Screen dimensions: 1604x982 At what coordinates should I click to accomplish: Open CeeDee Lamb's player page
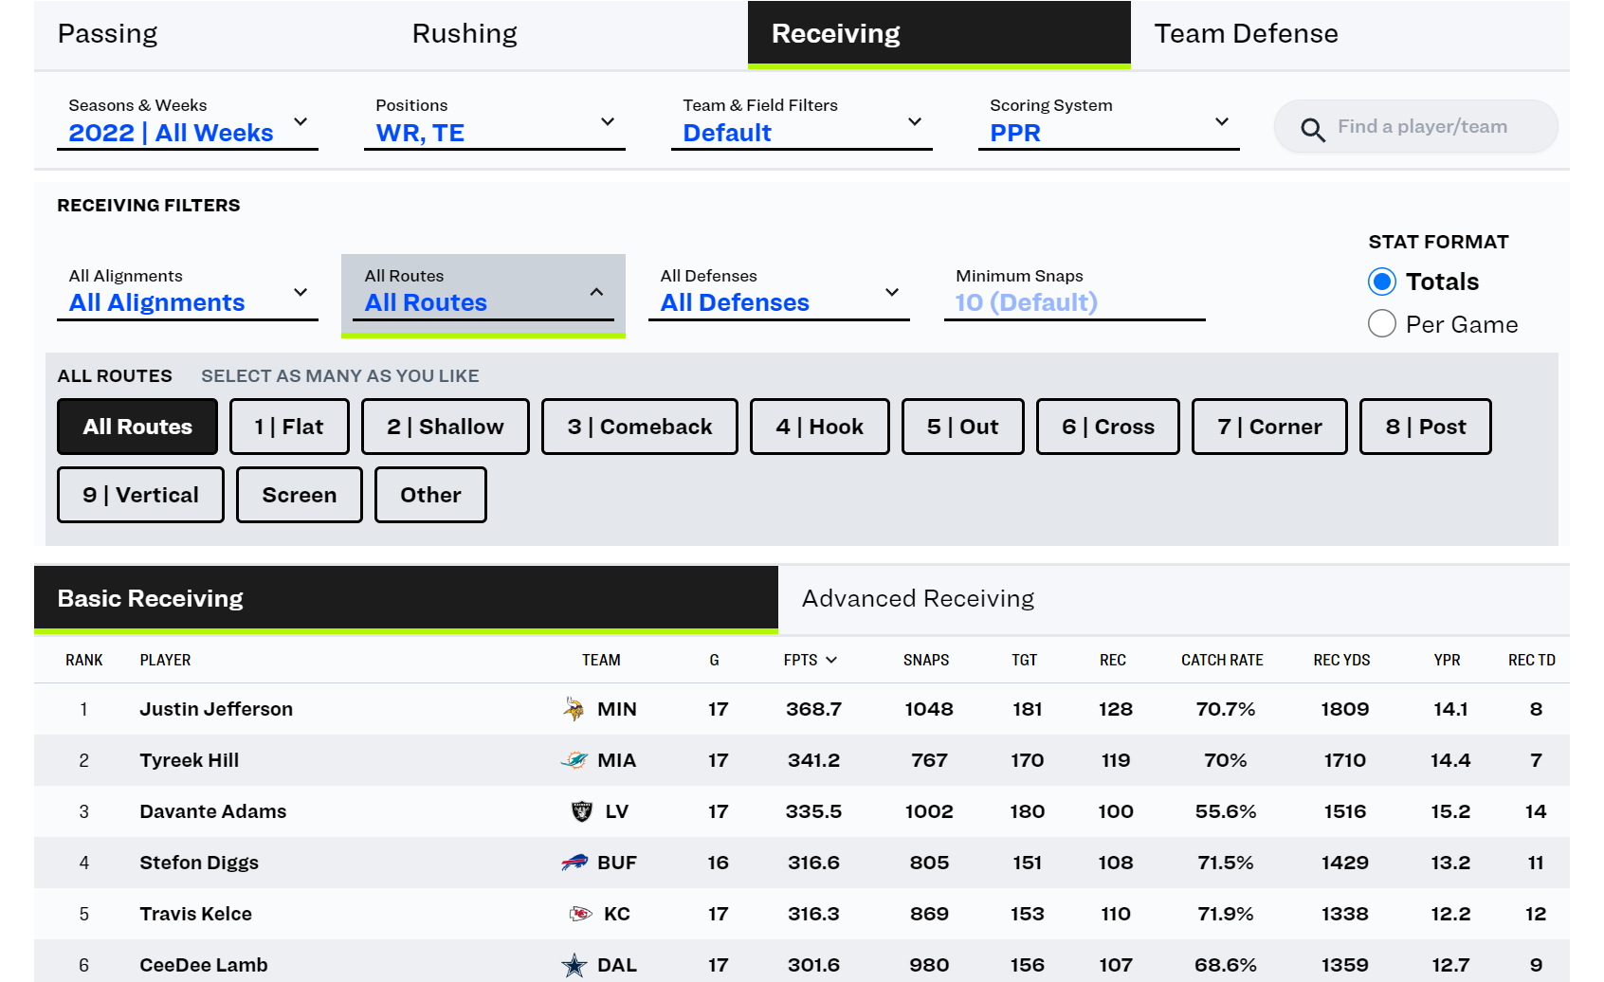coord(203,965)
